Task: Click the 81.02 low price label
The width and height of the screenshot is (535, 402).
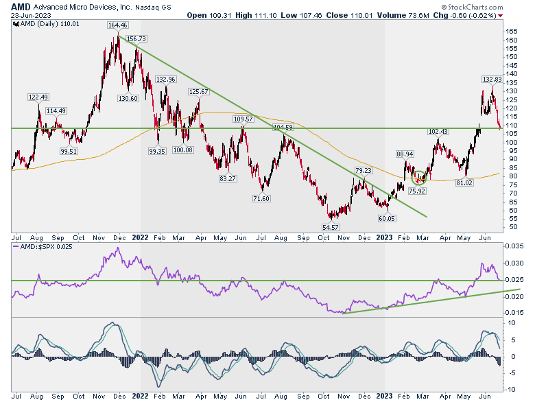Action: [464, 183]
